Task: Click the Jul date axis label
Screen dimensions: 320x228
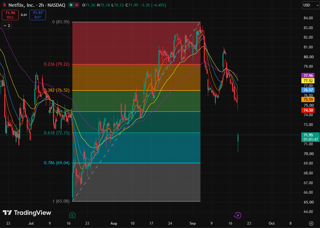Action: click(x=31, y=223)
